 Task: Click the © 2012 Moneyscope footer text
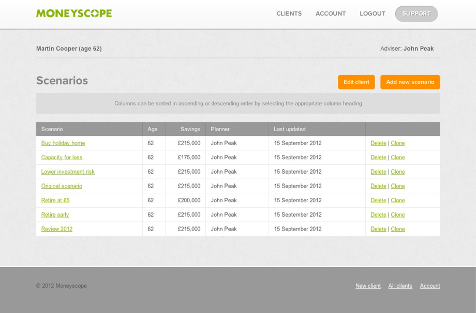click(x=62, y=286)
